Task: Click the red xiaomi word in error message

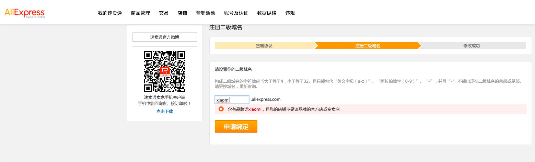Action: (x=255, y=109)
